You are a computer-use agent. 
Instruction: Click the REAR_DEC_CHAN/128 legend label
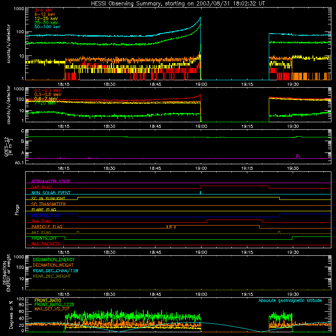(x=55, y=270)
